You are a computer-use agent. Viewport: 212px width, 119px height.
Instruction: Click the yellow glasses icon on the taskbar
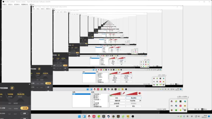coord(128,116)
